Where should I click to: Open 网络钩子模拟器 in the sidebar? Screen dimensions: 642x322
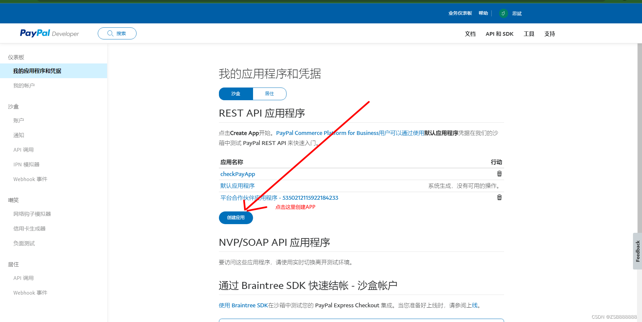(x=32, y=214)
